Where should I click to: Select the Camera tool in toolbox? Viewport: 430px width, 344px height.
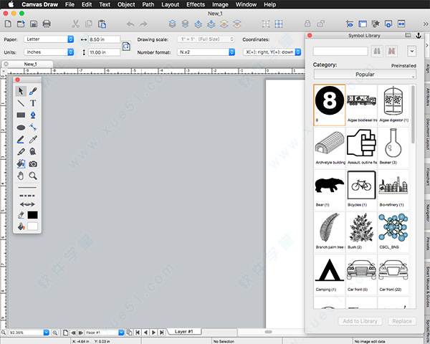coord(33,163)
